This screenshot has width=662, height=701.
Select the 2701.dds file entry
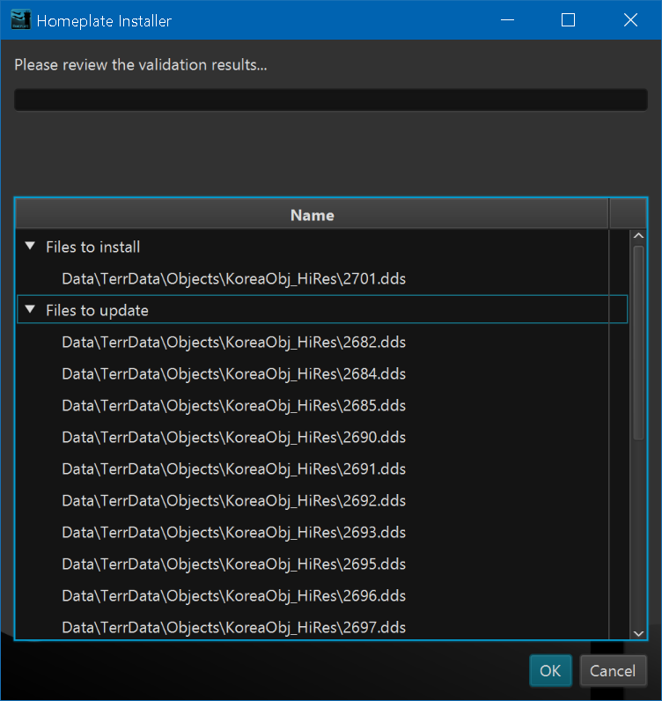coord(233,279)
